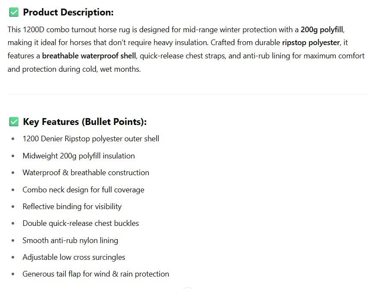Viewport: 388px width, 289px height.
Task: Click the bold 'breathable waterproof shell' text
Action: tap(89, 56)
